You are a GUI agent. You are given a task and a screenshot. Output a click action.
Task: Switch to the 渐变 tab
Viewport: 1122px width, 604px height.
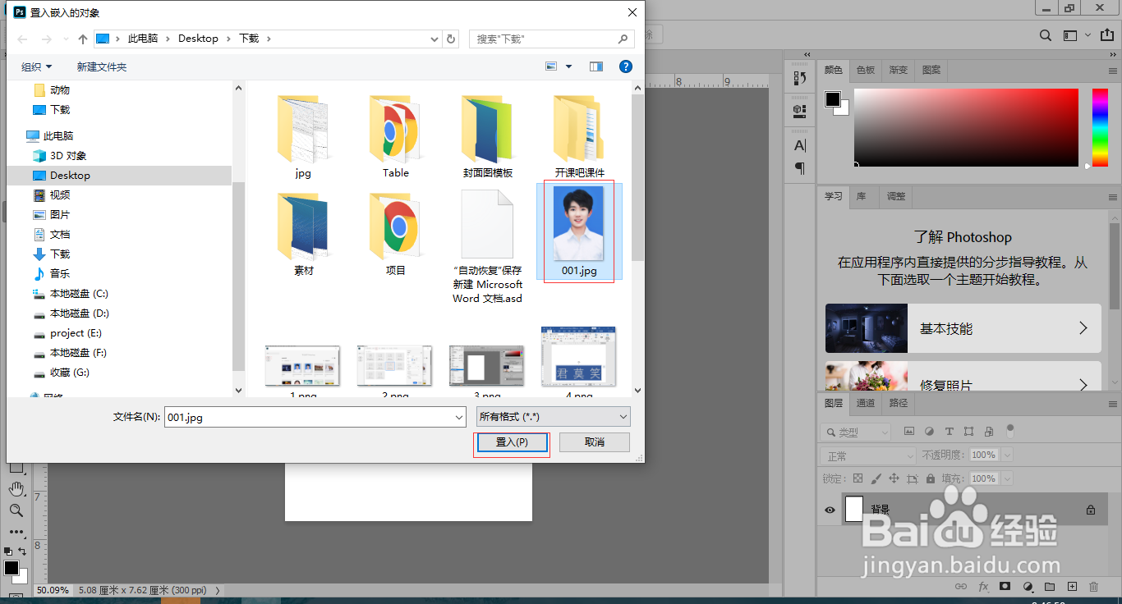pos(899,71)
